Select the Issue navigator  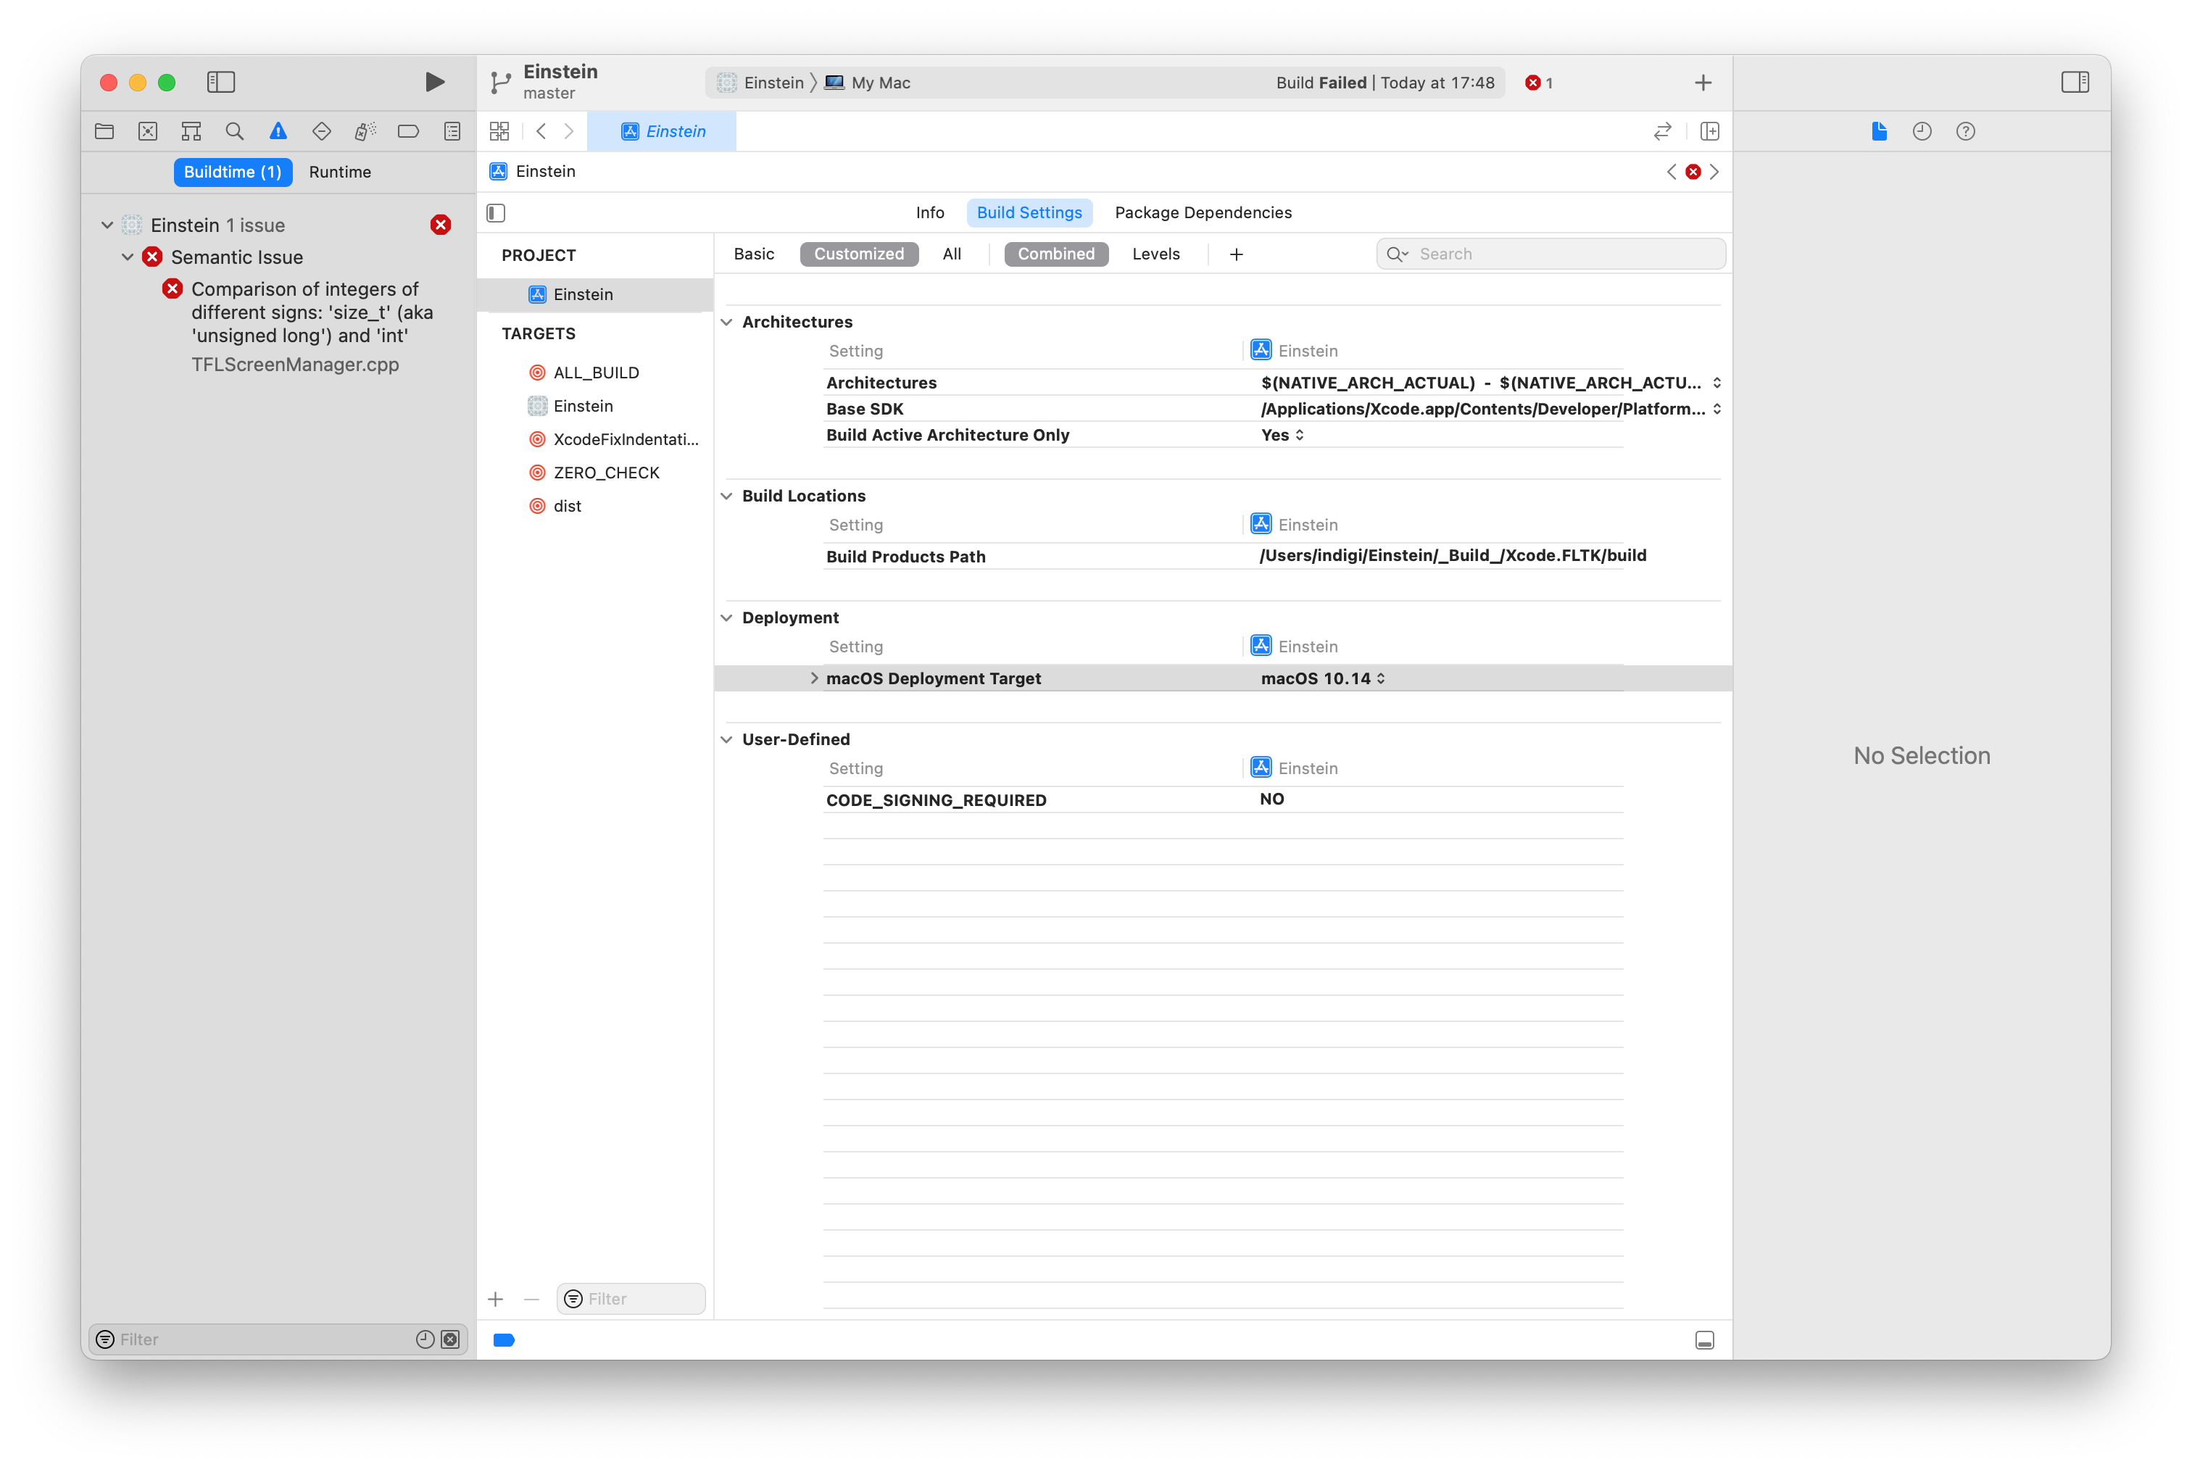click(x=278, y=131)
